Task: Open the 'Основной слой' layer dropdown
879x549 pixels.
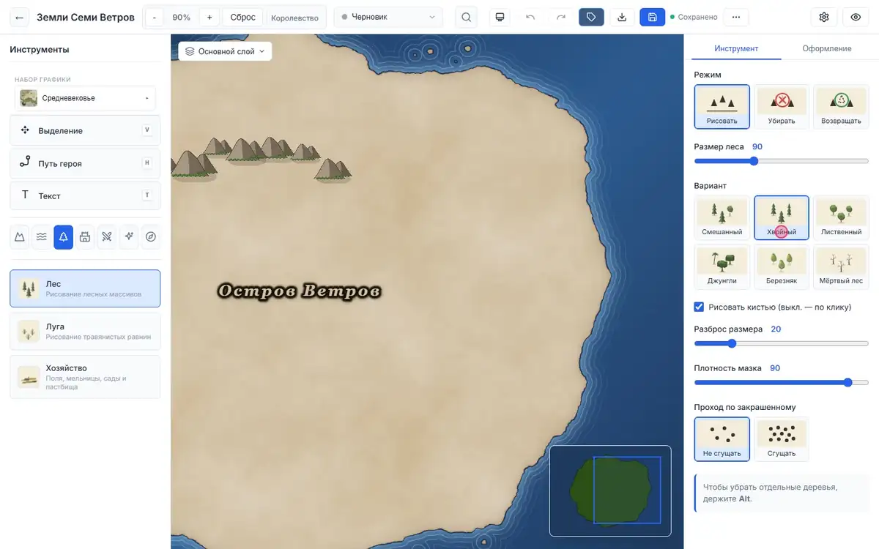Action: (225, 51)
